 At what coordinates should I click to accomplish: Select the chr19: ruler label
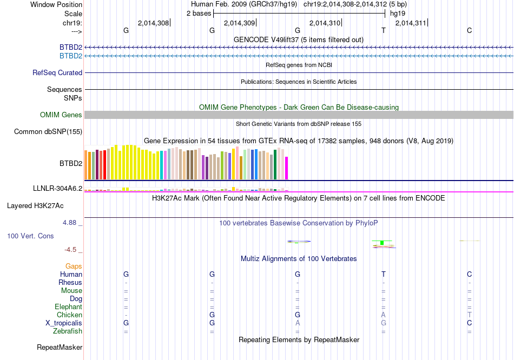click(73, 23)
